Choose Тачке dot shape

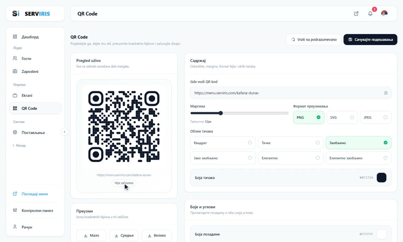click(291, 143)
